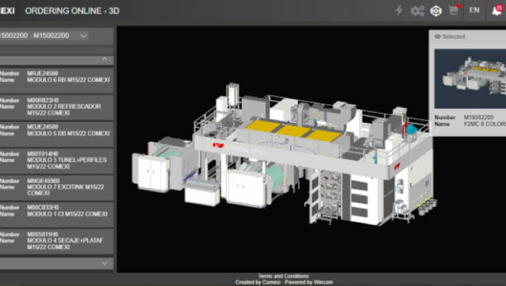Viewport: 506px width, 286px height.
Task: Open the M15002200 machine dropdown
Action: pos(57,36)
